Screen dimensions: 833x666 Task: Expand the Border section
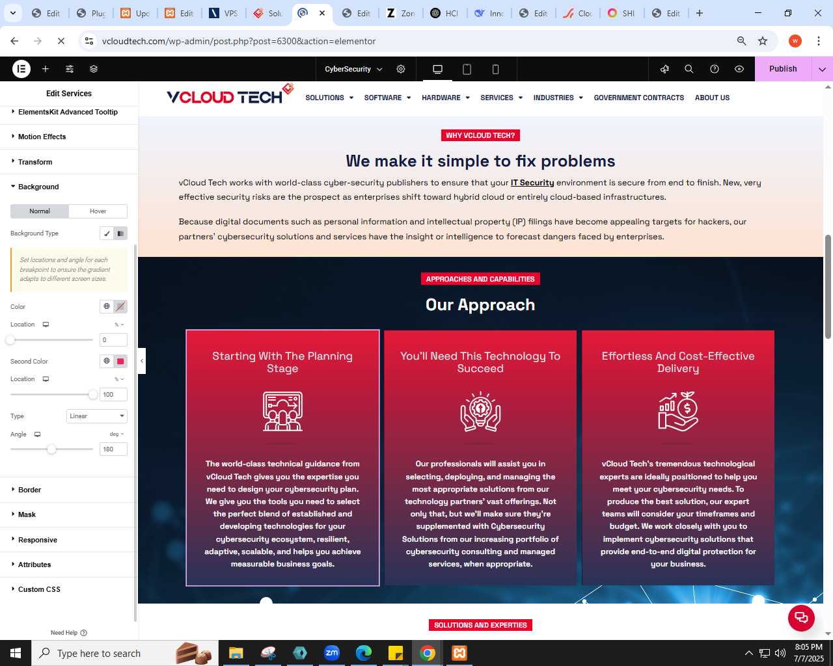pyautogui.click(x=68, y=490)
